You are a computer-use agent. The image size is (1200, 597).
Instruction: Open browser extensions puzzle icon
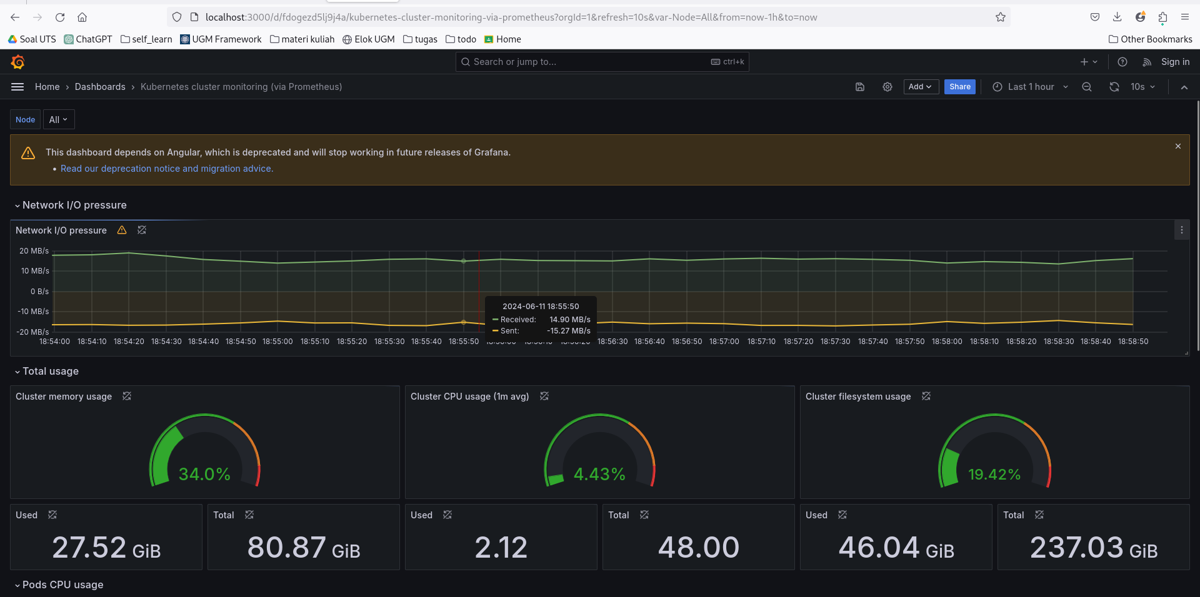[1162, 17]
